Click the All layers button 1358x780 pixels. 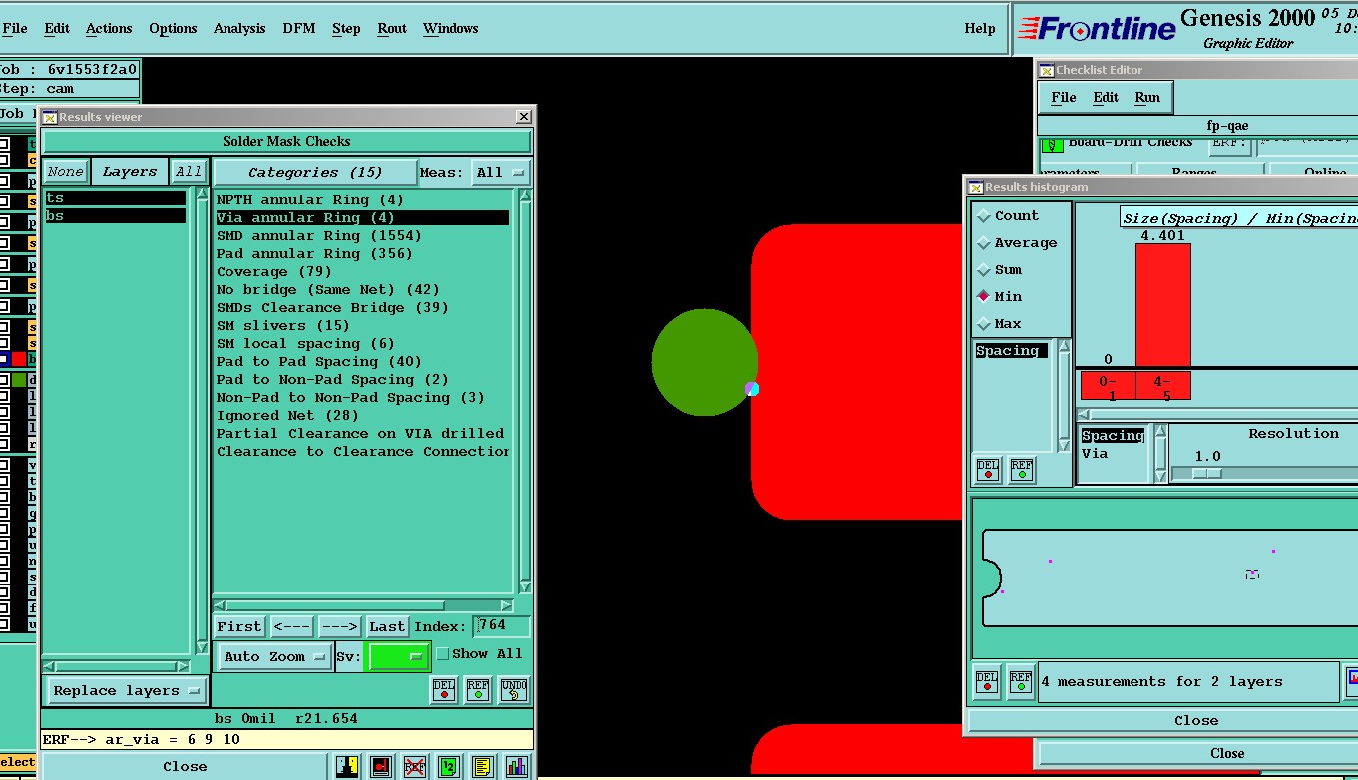pyautogui.click(x=189, y=172)
